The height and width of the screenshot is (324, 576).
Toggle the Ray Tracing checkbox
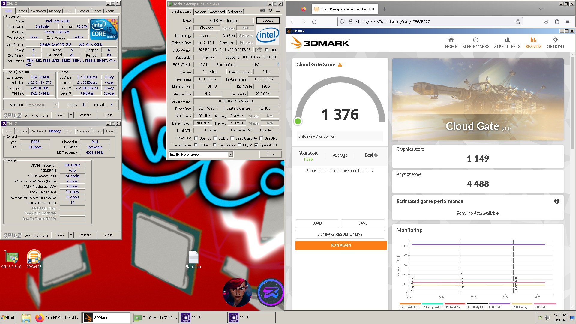(x=215, y=145)
